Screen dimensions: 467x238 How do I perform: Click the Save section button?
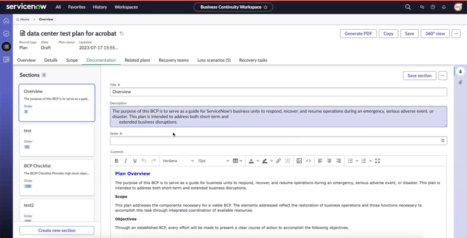tap(419, 76)
